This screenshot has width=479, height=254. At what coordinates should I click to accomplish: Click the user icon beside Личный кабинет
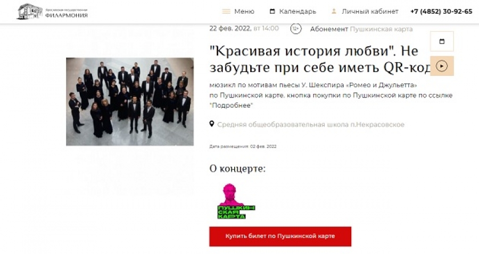pyautogui.click(x=334, y=11)
